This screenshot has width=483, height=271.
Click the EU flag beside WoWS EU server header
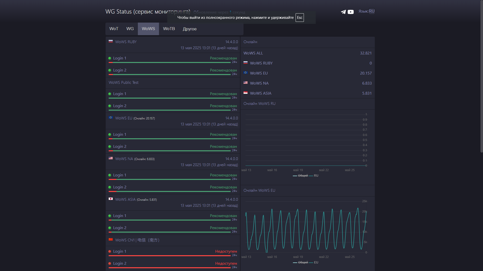111,117
